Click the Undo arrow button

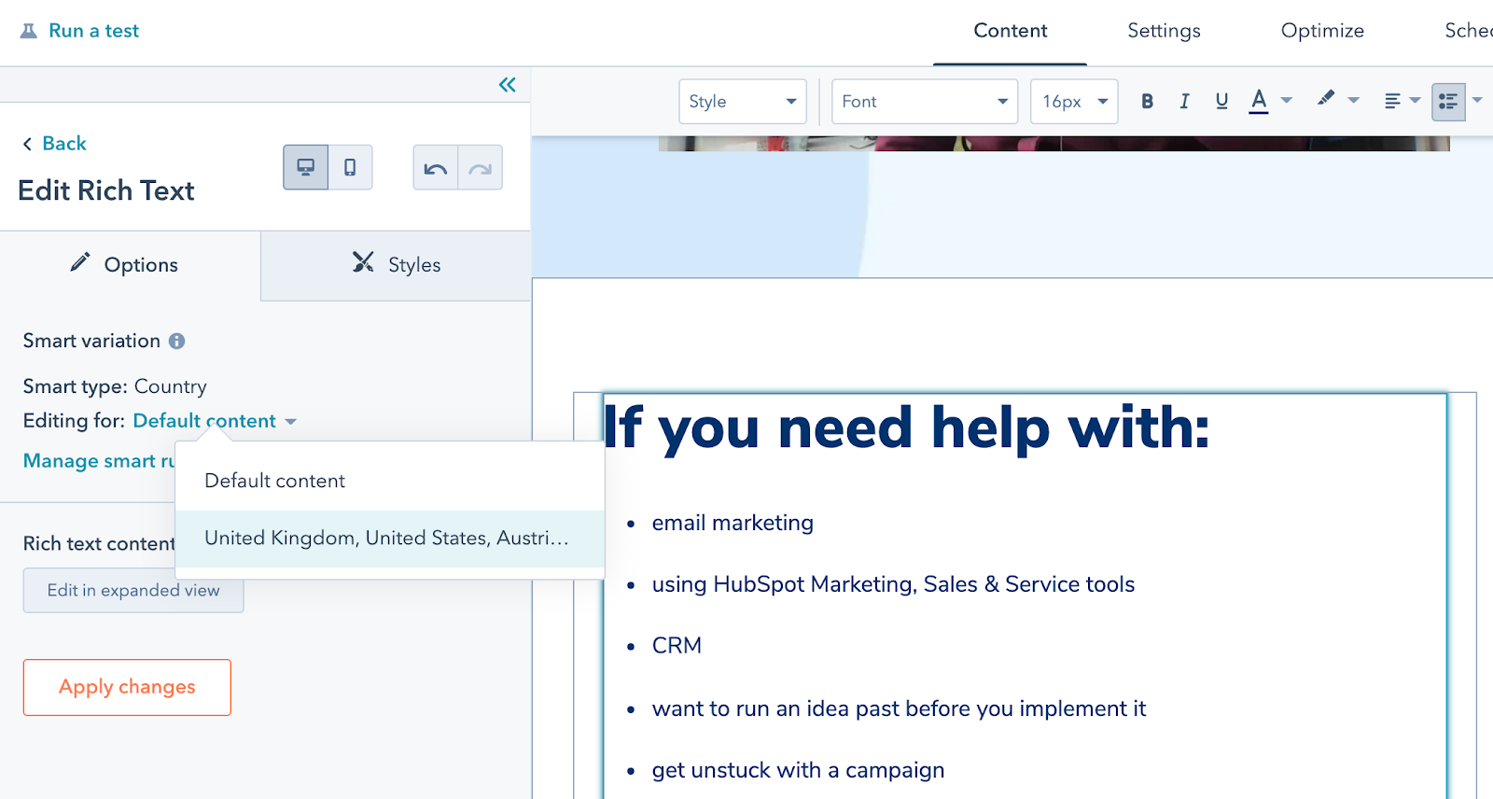tap(436, 168)
